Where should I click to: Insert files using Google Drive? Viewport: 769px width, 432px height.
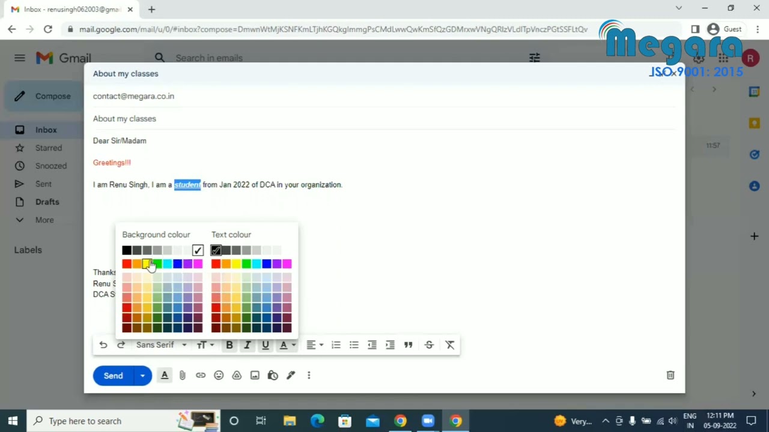click(x=237, y=376)
